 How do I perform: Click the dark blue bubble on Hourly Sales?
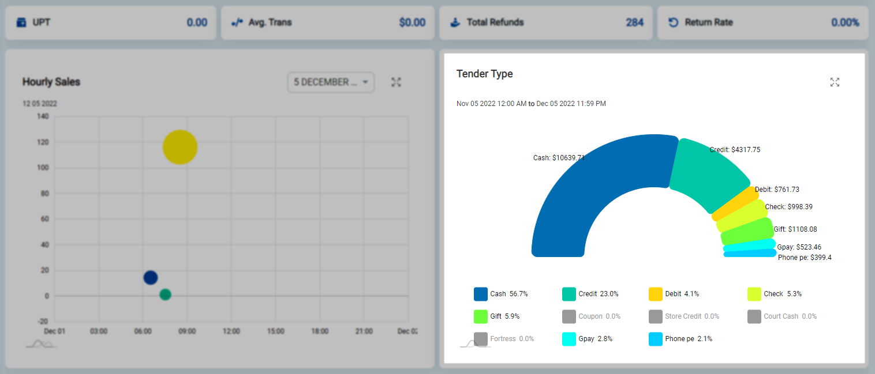point(150,277)
